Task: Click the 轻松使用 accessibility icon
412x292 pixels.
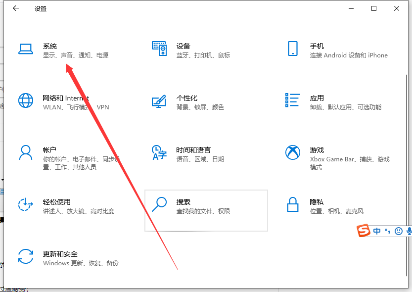Action: point(25,204)
